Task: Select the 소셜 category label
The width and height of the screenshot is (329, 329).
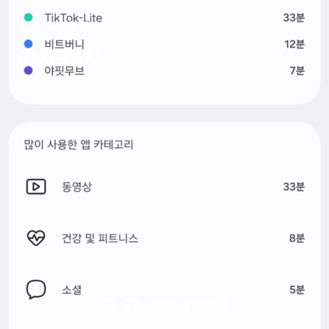Action: pos(72,290)
